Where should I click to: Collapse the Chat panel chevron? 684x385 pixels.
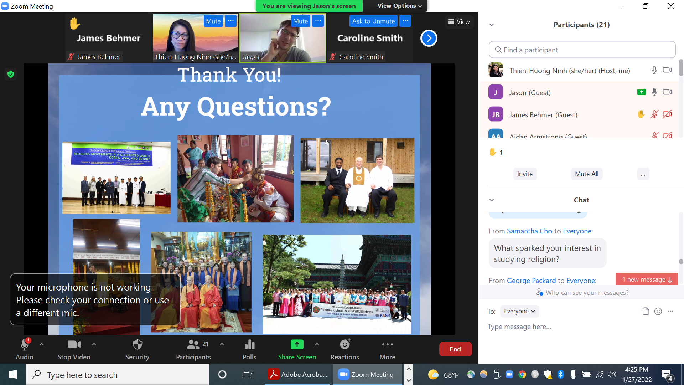[x=492, y=200]
